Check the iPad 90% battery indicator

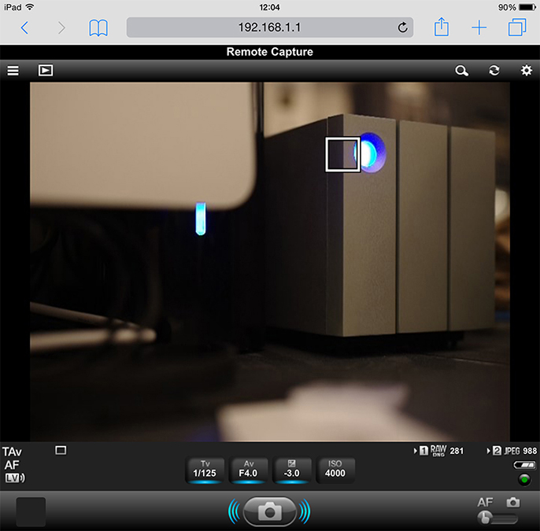click(x=517, y=7)
